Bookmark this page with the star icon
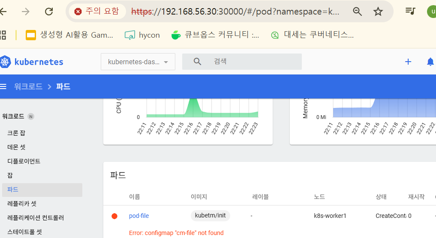The image size is (436, 238). [x=378, y=12]
